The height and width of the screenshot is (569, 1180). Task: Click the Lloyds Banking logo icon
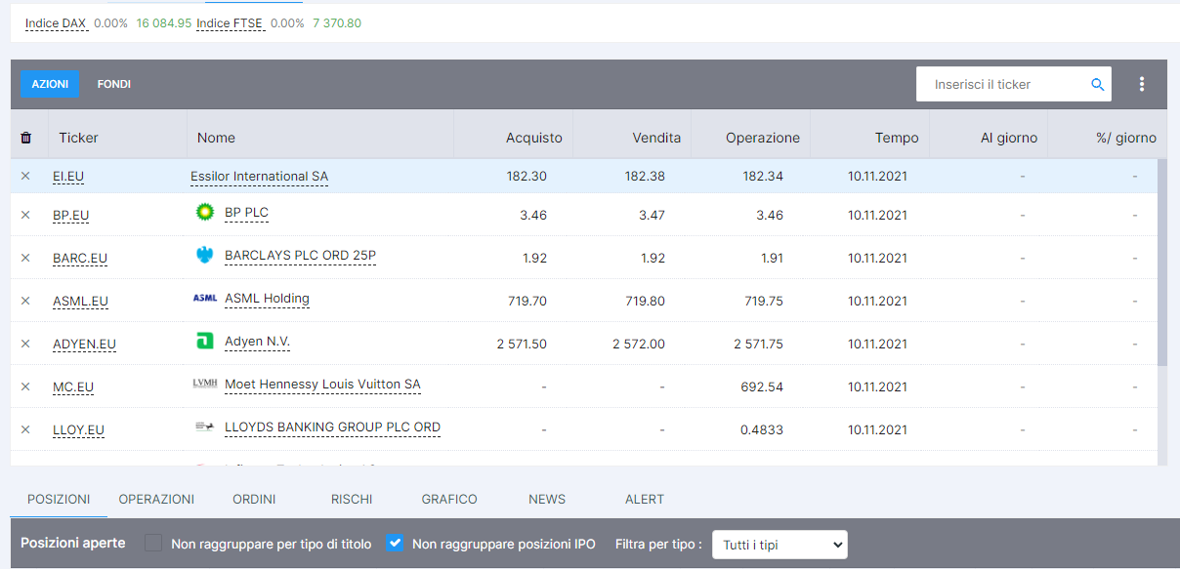(205, 427)
